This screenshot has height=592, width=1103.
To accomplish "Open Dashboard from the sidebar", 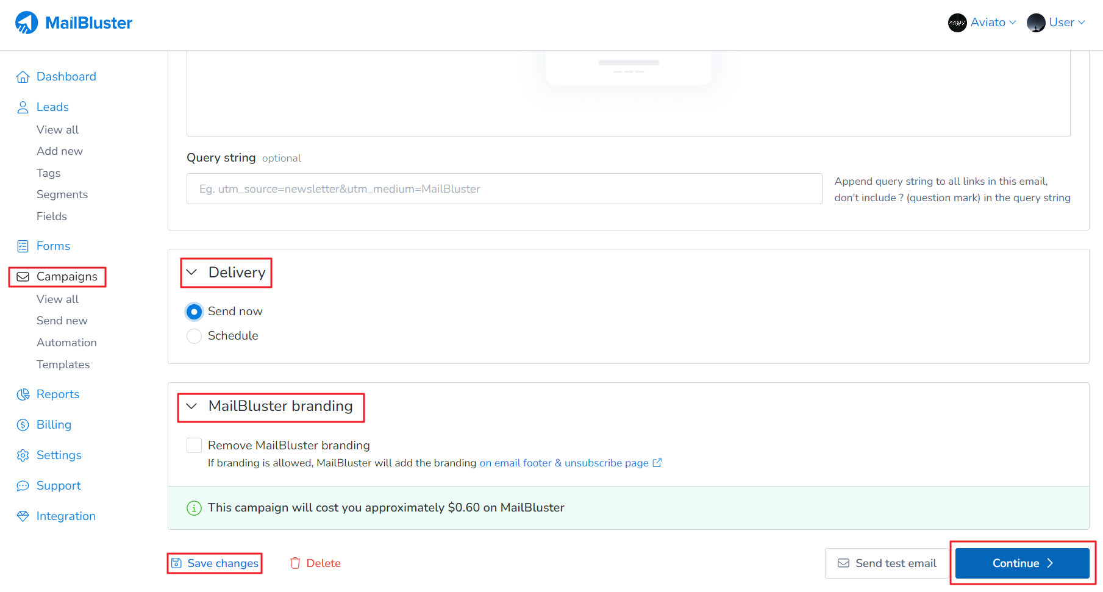I will 66,77.
